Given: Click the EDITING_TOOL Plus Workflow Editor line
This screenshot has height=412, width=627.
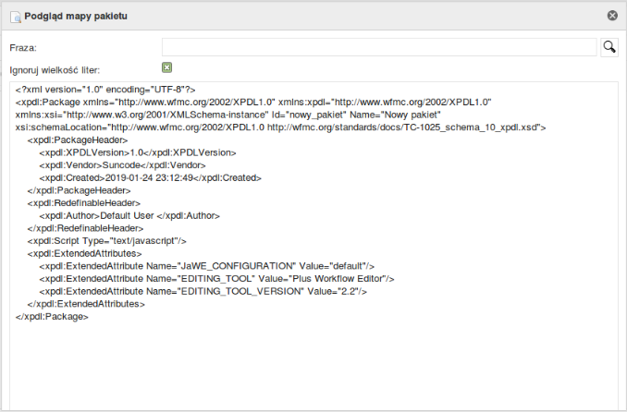Looking at the screenshot, I should 216,279.
